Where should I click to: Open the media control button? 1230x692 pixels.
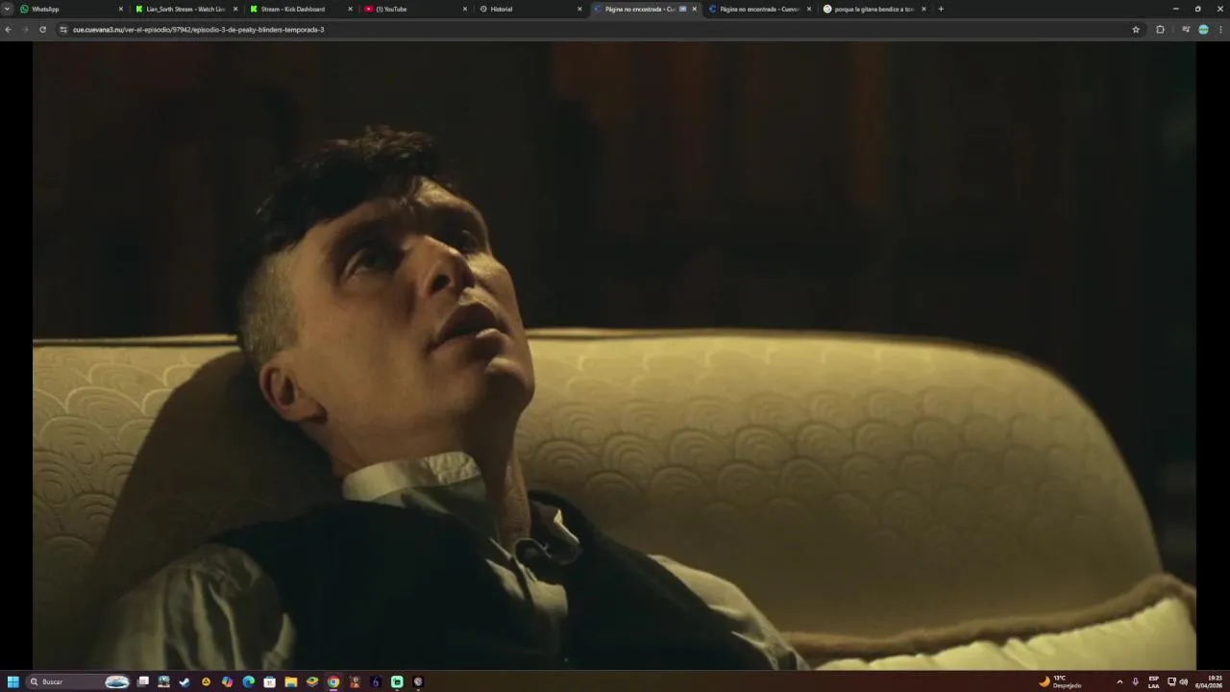[1186, 30]
